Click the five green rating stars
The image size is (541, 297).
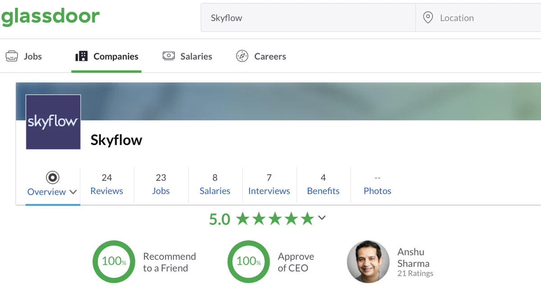point(275,219)
